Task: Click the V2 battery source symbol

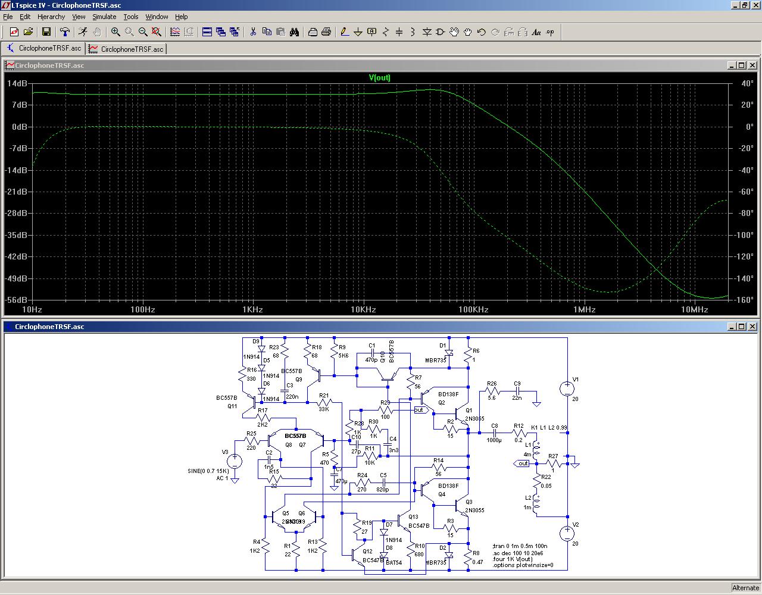Action: pos(567,533)
